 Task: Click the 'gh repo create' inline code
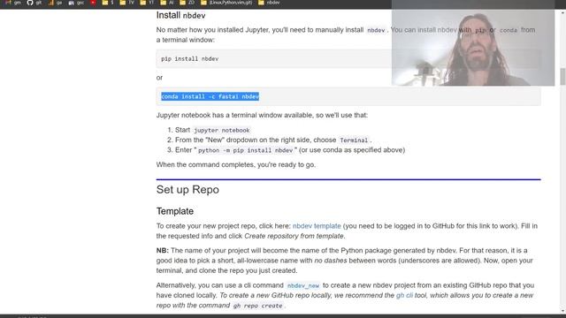coord(257,306)
